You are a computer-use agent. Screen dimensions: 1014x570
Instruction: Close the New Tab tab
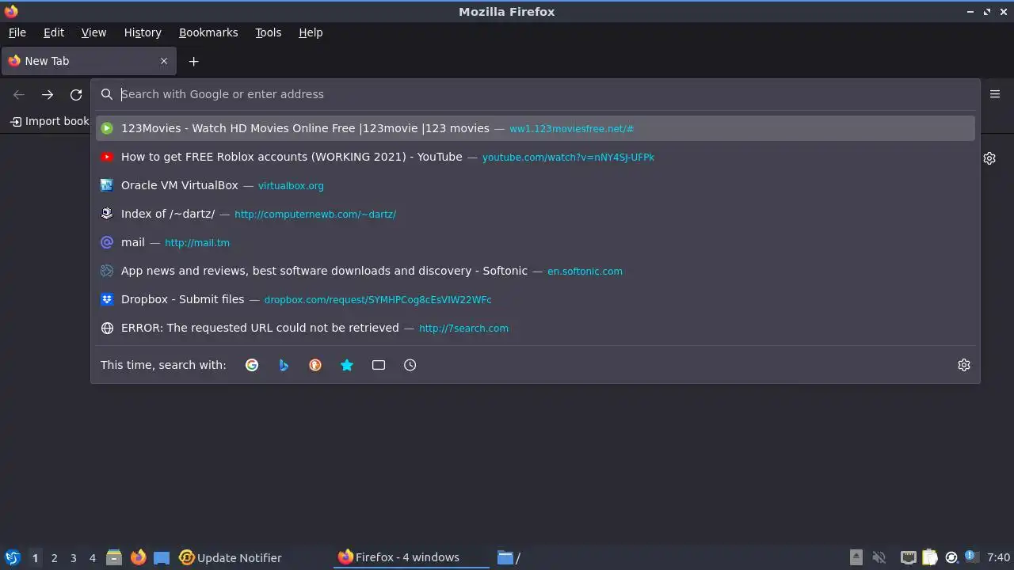164,61
